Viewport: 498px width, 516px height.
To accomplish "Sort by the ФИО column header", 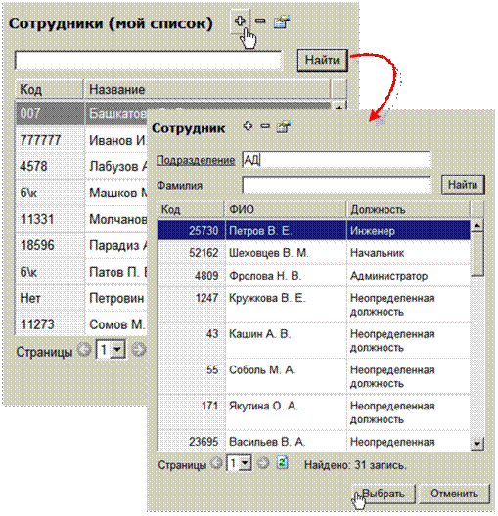I will (x=286, y=209).
